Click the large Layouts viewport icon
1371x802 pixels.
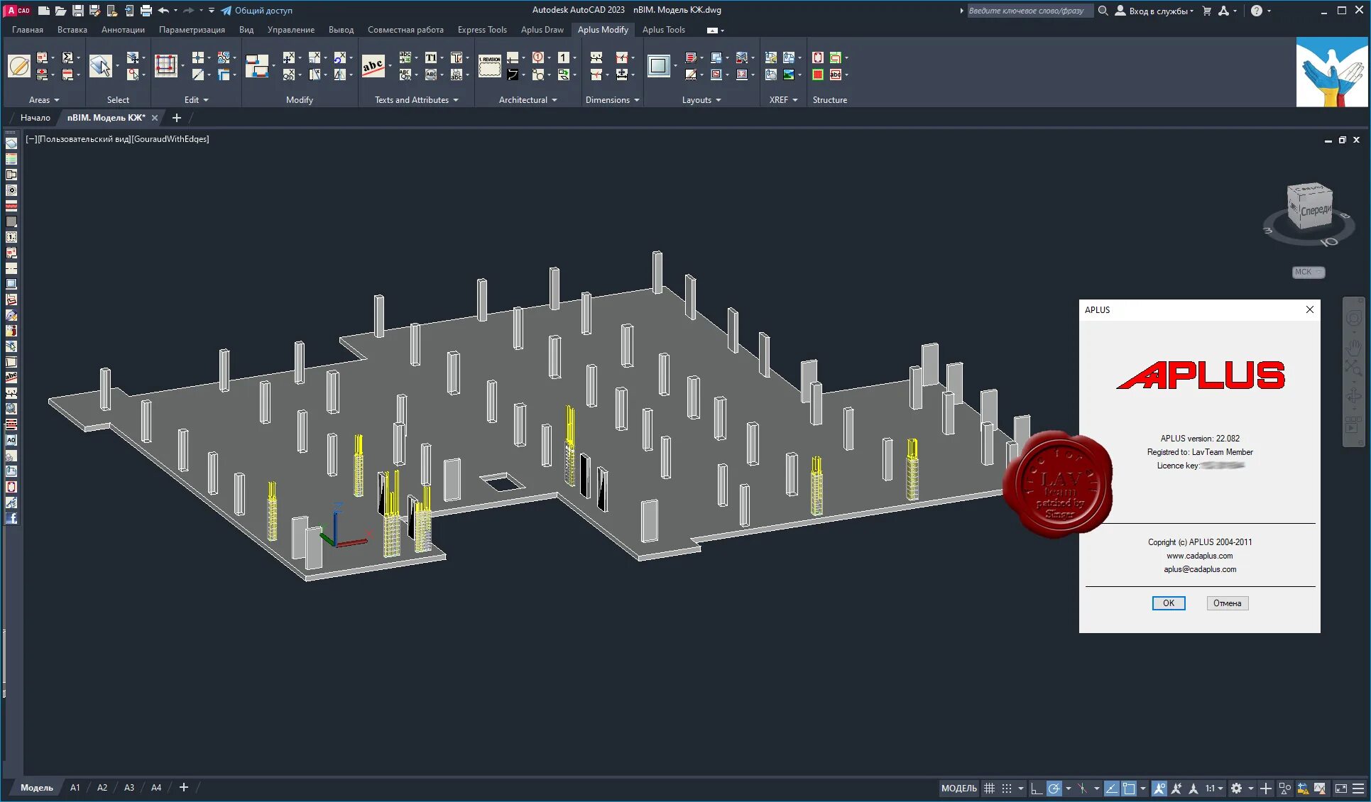658,66
